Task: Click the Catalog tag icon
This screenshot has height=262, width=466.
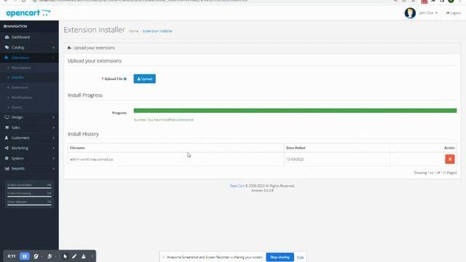Action: click(x=7, y=47)
